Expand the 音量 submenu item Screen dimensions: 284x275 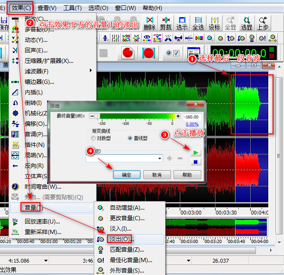52,208
